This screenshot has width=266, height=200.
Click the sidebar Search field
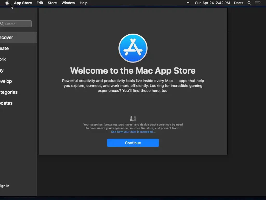coord(16,24)
